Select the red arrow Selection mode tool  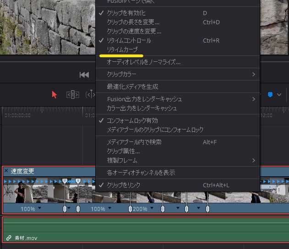tap(54, 95)
